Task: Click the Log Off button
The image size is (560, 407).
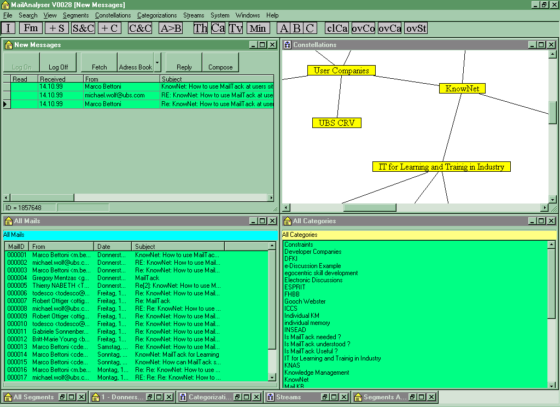Action: tap(58, 62)
